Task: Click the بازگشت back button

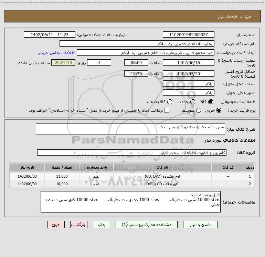Action: pos(79,225)
